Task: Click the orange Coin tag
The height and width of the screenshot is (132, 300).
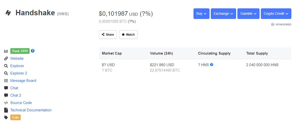Action: click(16, 117)
